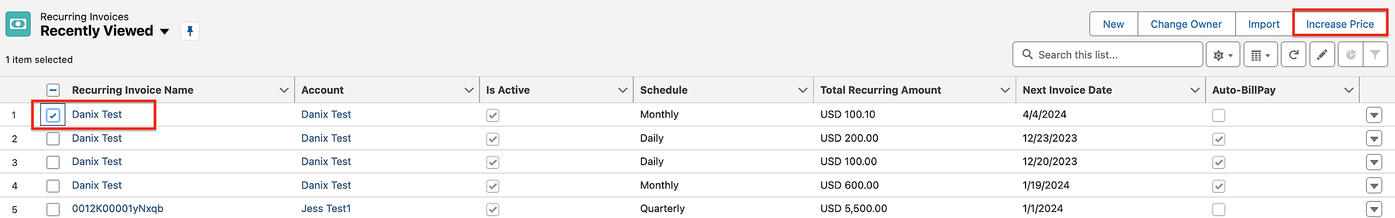
Task: Click the Search this list field
Action: tap(1112, 55)
